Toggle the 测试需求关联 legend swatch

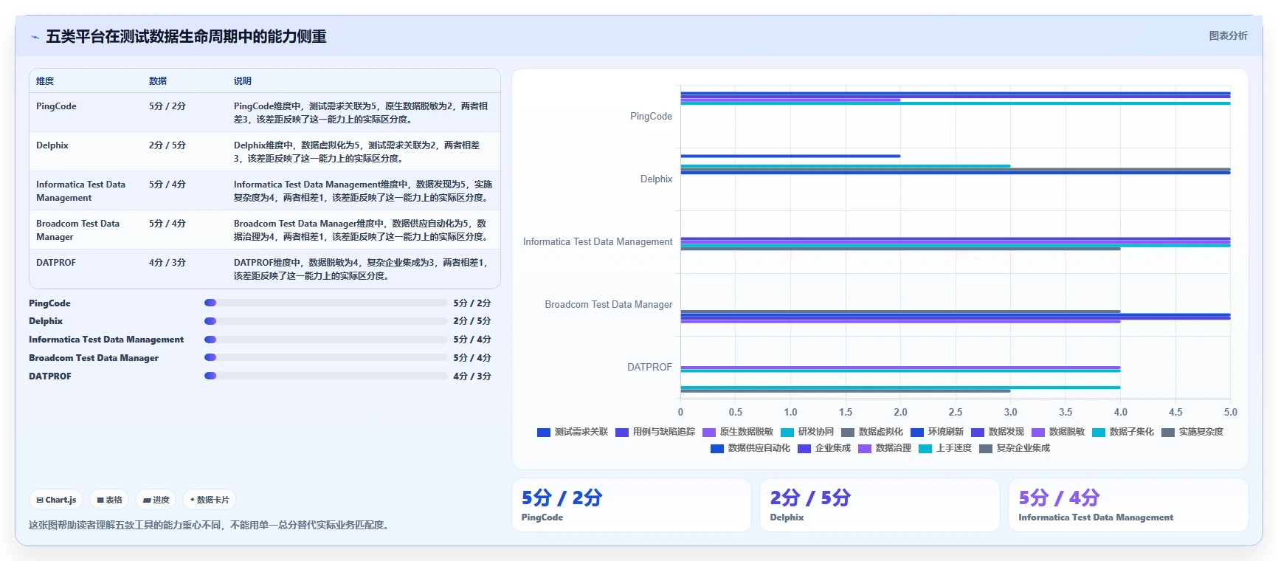544,432
